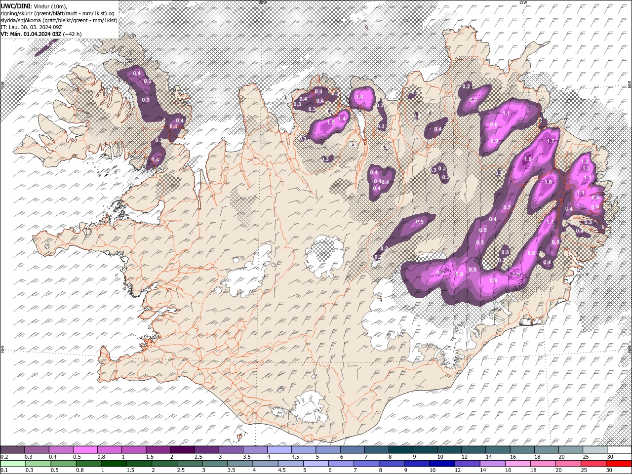
Task: Click the periwinkle rain swatch labeled 7
Action: coord(366,463)
